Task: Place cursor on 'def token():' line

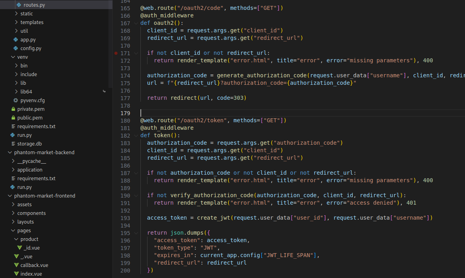Action: (160, 135)
